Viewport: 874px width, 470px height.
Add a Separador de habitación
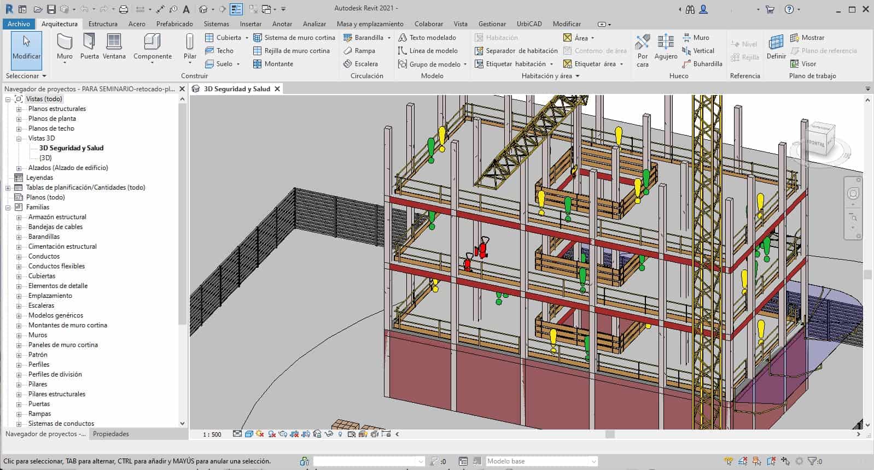(x=516, y=51)
